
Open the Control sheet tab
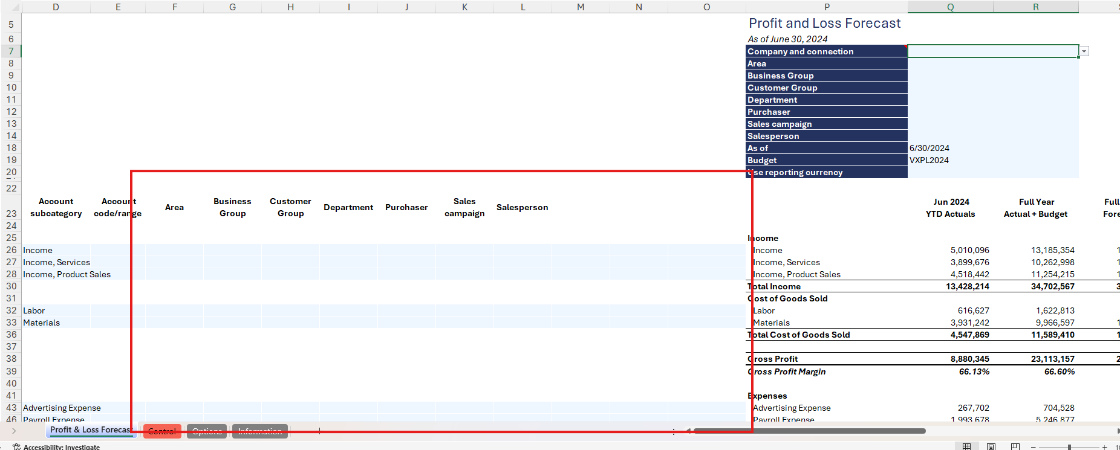click(x=162, y=431)
